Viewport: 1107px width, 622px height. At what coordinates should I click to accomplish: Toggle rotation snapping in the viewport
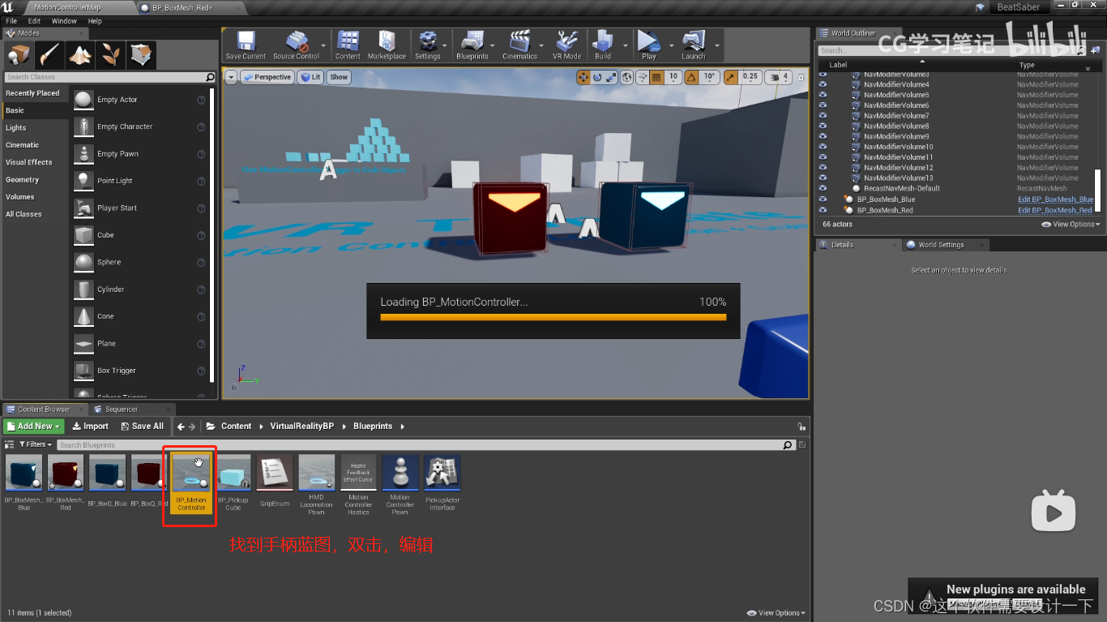692,77
